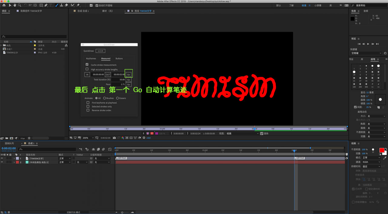Switch to QuickDraw Buttons tab
The image size is (388, 214).
coord(119,59)
